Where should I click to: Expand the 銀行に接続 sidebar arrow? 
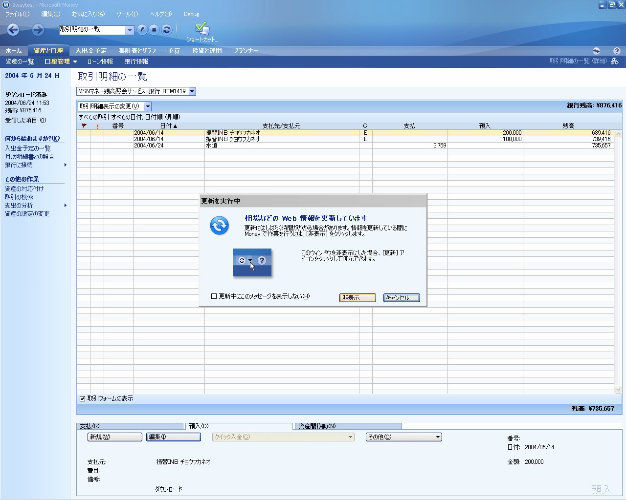pos(65,165)
